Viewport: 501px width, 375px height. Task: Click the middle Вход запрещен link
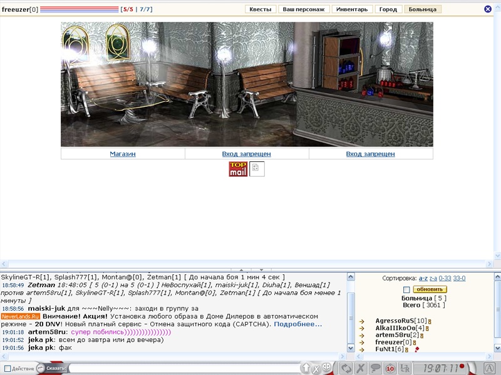tap(246, 154)
